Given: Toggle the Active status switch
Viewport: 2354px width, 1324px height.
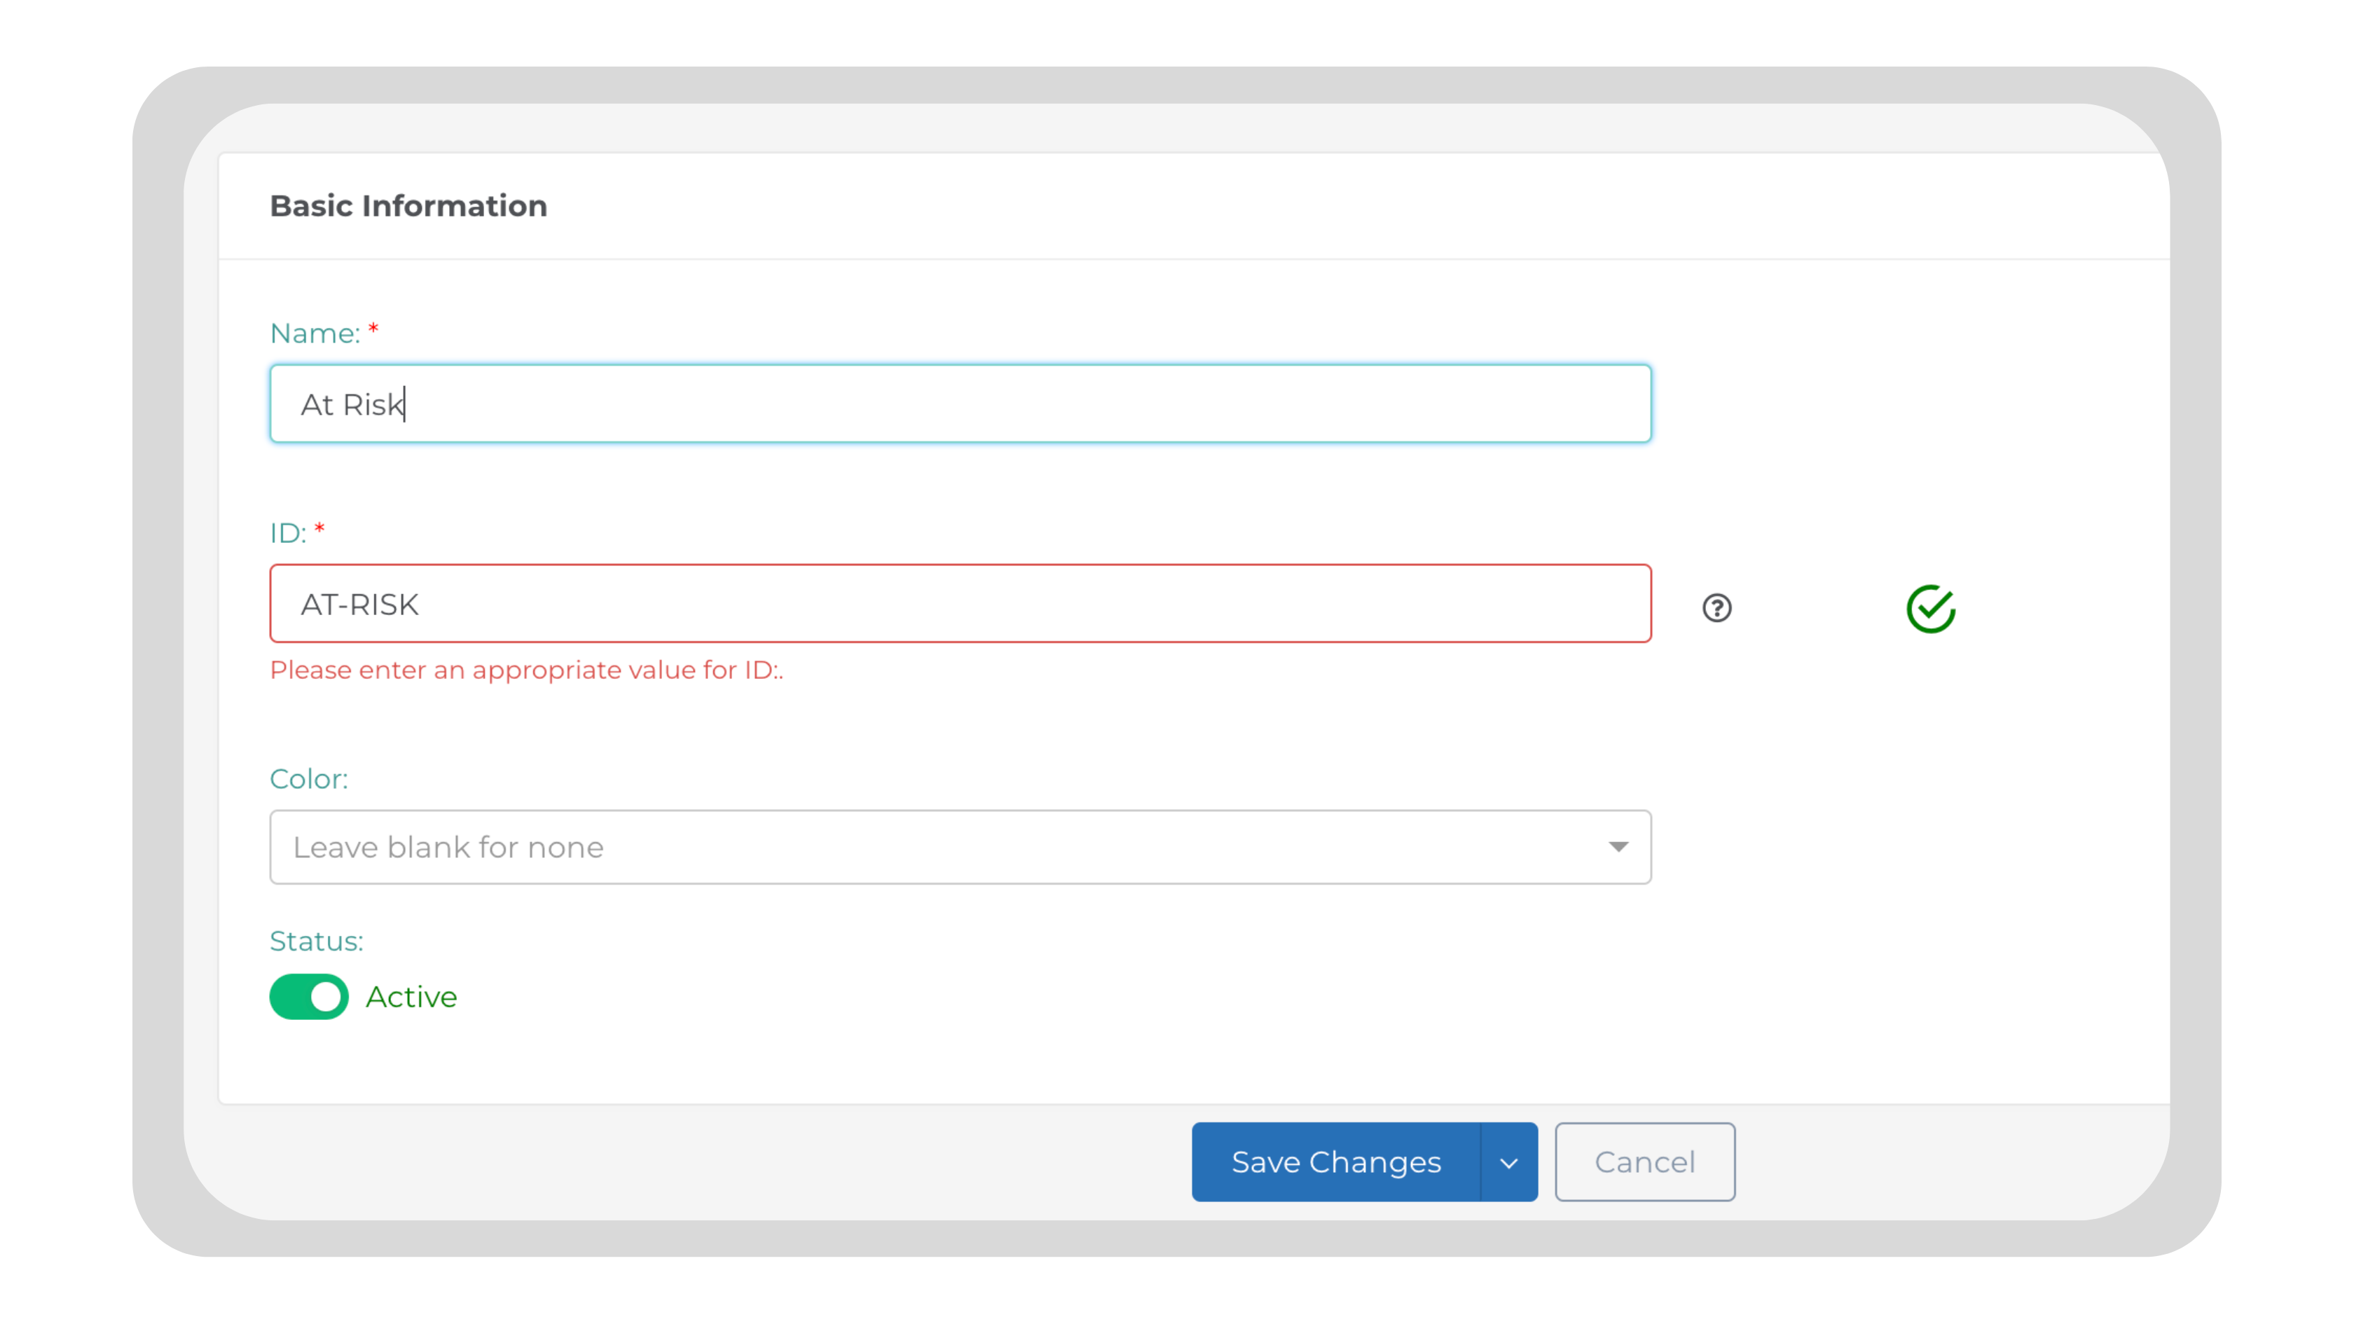Looking at the screenshot, I should click(309, 996).
